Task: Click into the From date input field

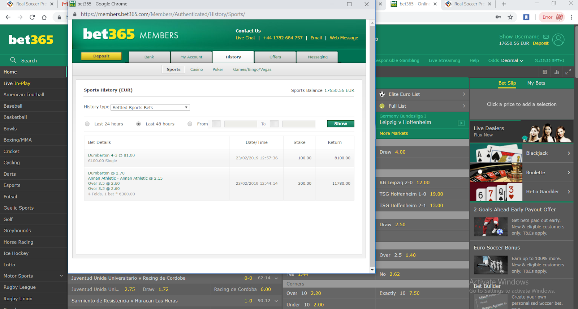Action: pyautogui.click(x=241, y=124)
